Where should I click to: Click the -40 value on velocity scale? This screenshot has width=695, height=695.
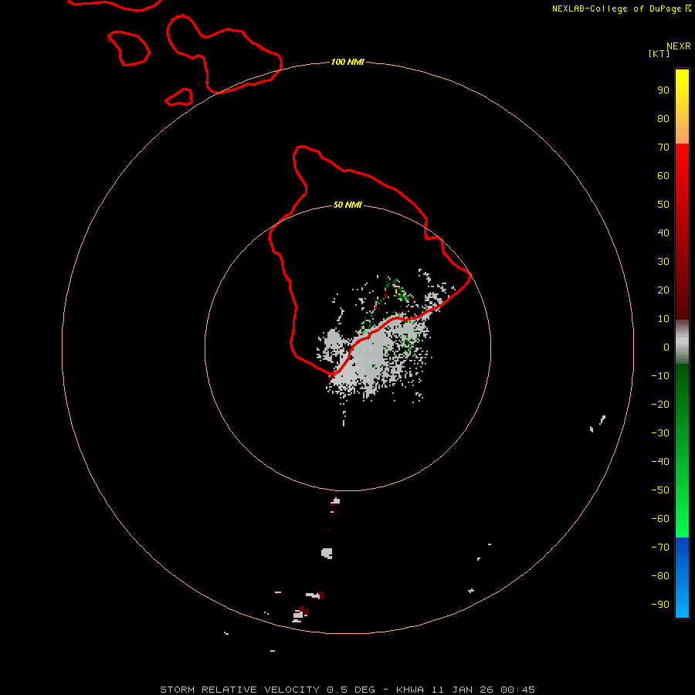click(660, 462)
